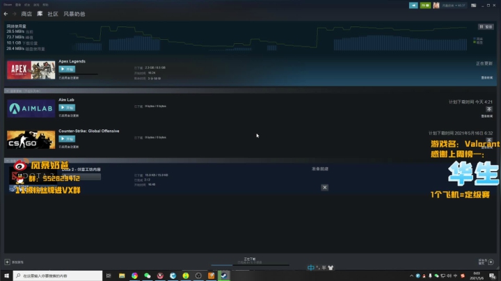Pause downloads with the 暂停 button
The height and width of the screenshot is (281, 501).
[x=486, y=27]
